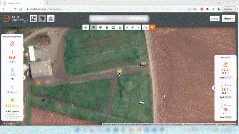The width and height of the screenshot is (239, 134).
Task: Collapse the Previsão panel arrow
Action: pos(214,88)
